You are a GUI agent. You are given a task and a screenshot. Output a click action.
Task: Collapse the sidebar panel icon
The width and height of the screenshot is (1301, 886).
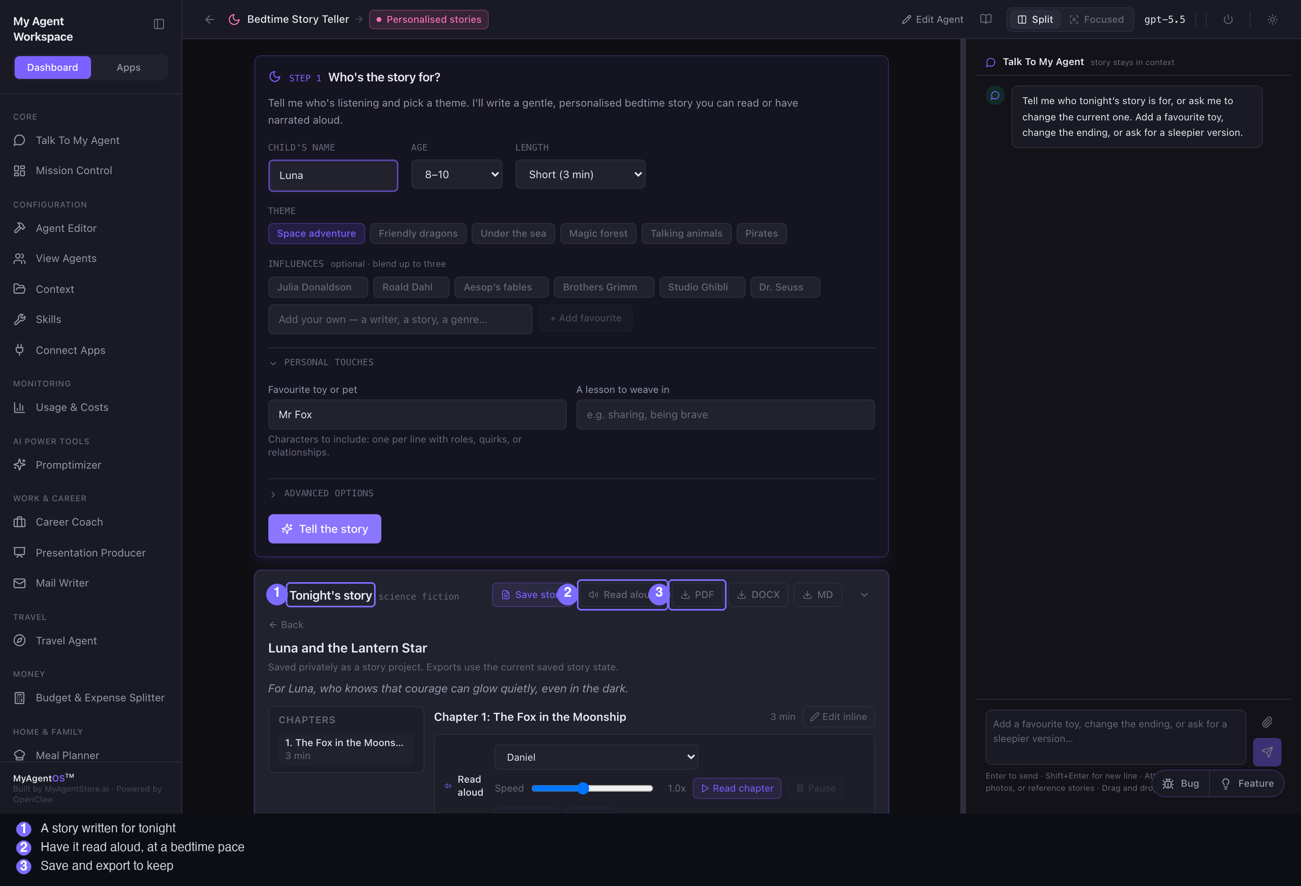pos(159,24)
